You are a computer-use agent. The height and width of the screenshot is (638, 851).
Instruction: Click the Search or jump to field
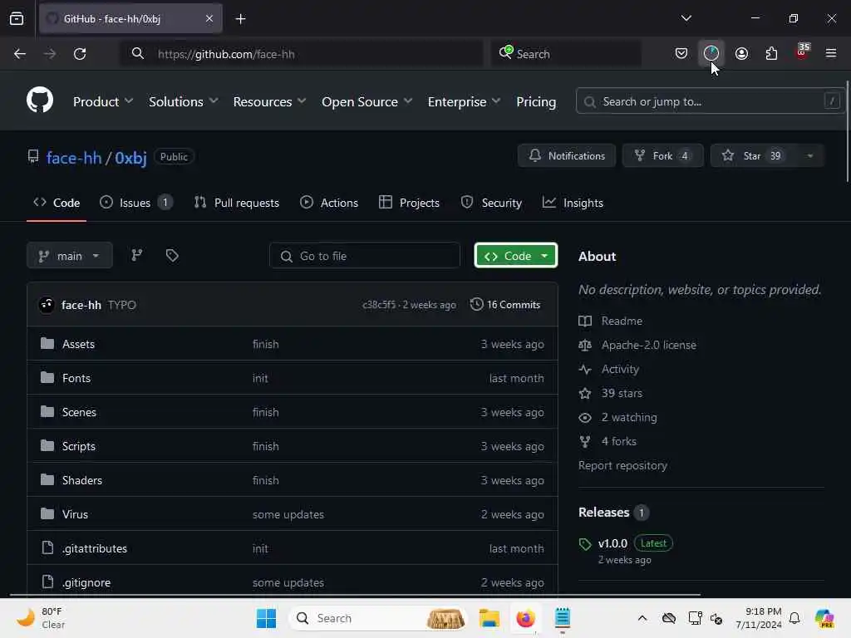(x=710, y=101)
